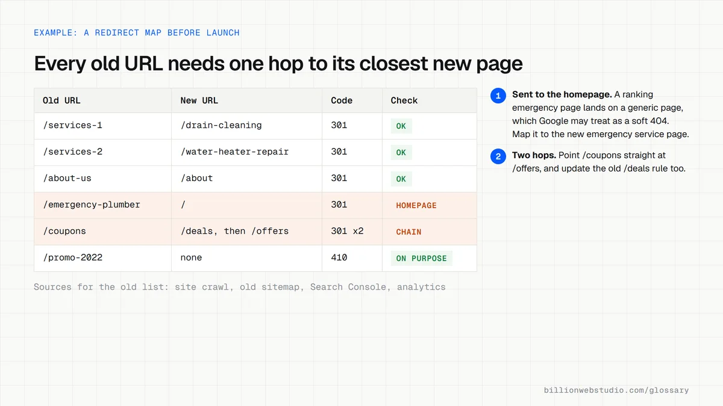Select the /coupons cell
The height and width of the screenshot is (406, 723).
[102, 232]
